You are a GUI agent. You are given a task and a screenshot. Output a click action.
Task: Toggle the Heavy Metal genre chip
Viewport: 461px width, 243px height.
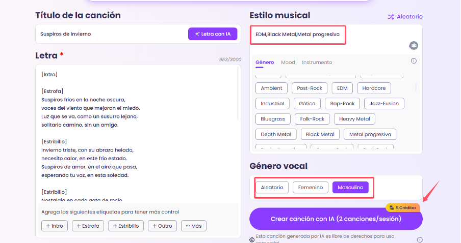point(354,119)
